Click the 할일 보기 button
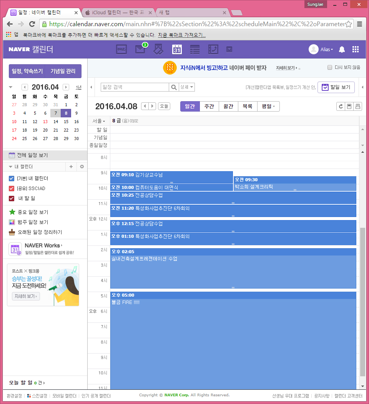 (x=336, y=87)
